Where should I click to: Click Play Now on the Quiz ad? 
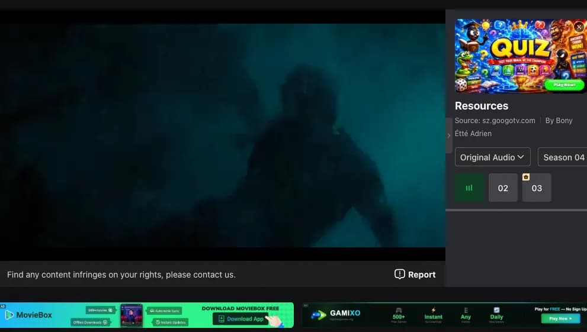pos(564,85)
